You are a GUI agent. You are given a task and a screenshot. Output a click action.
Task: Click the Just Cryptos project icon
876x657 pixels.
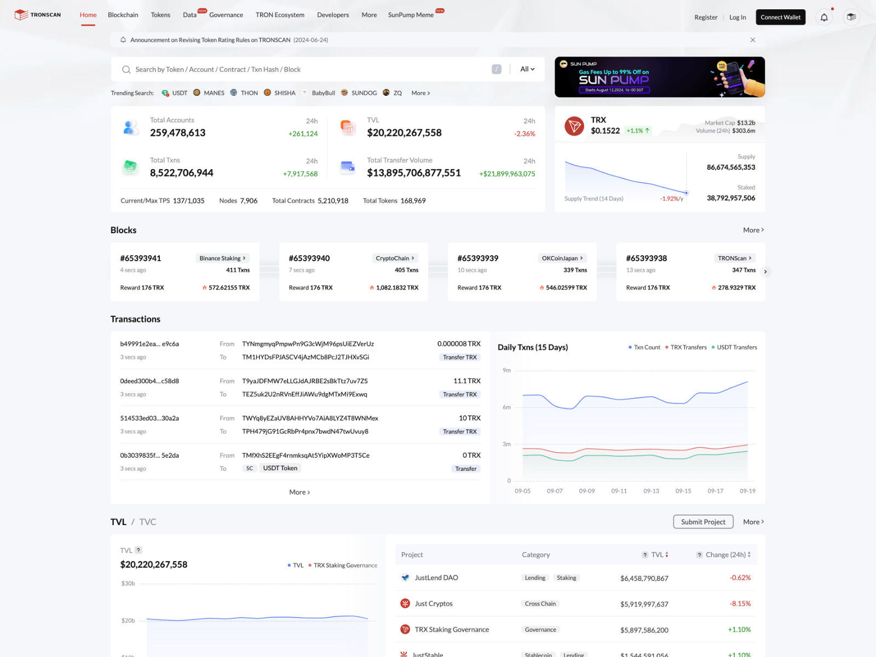click(405, 603)
